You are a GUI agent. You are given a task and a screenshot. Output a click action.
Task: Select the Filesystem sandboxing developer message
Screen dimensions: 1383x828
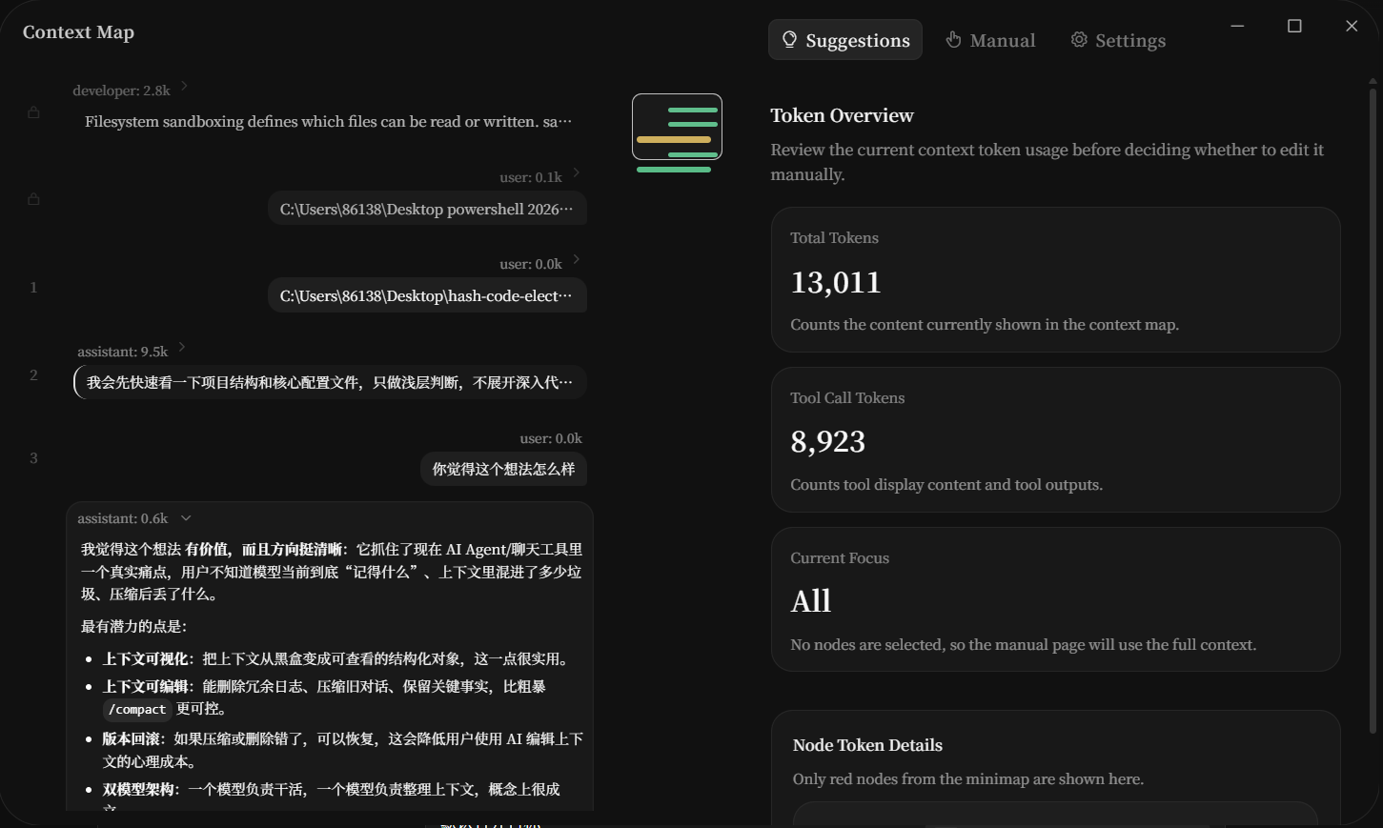click(x=329, y=122)
